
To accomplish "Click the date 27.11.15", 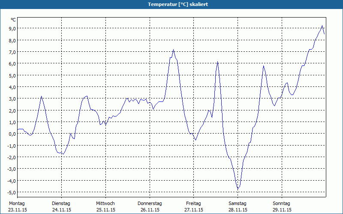I will tap(194, 210).
